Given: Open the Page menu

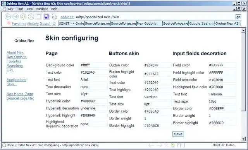Looking at the screenshot, I should (x=20, y=9).
